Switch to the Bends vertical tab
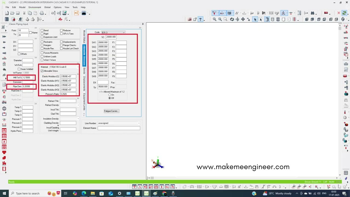The image size is (350, 197). point(84,71)
